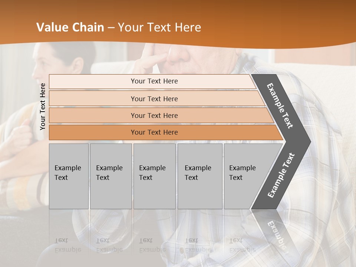
Task: Select the topmost lightest 'Your Text Here' bar
Action: pos(154,81)
